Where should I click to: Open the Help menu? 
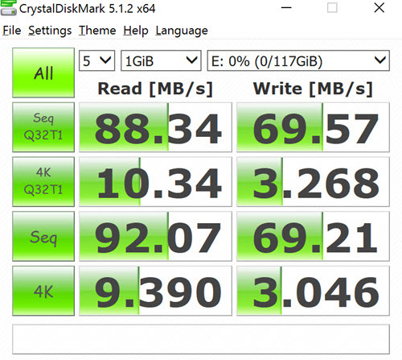(x=136, y=31)
